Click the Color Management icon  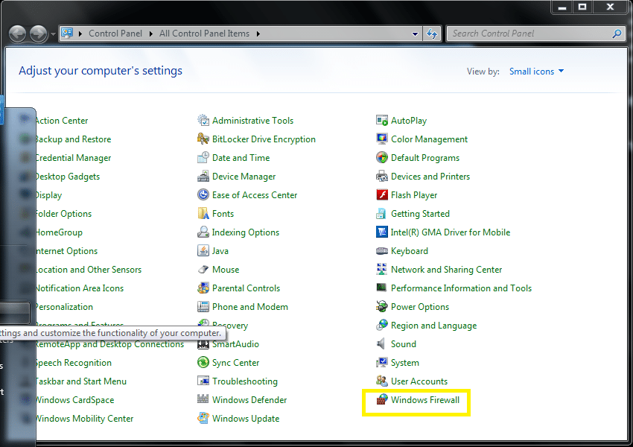tap(382, 139)
